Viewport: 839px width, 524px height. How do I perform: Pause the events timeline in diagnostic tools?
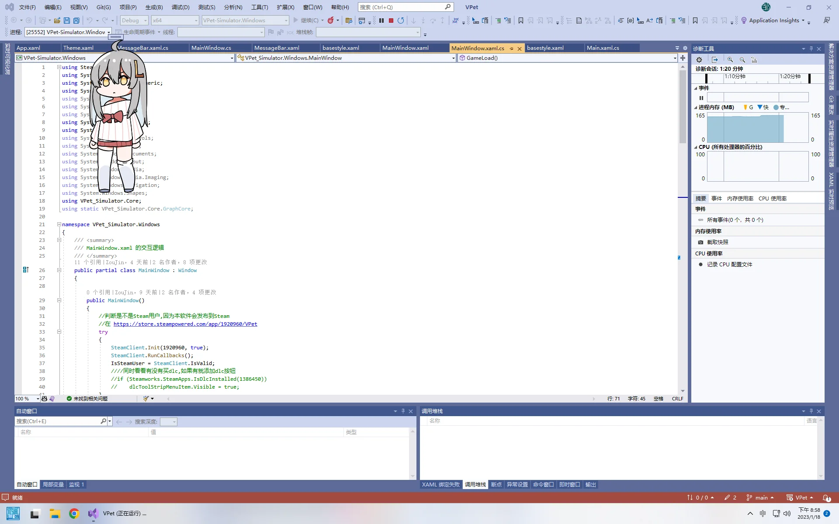pos(701,98)
